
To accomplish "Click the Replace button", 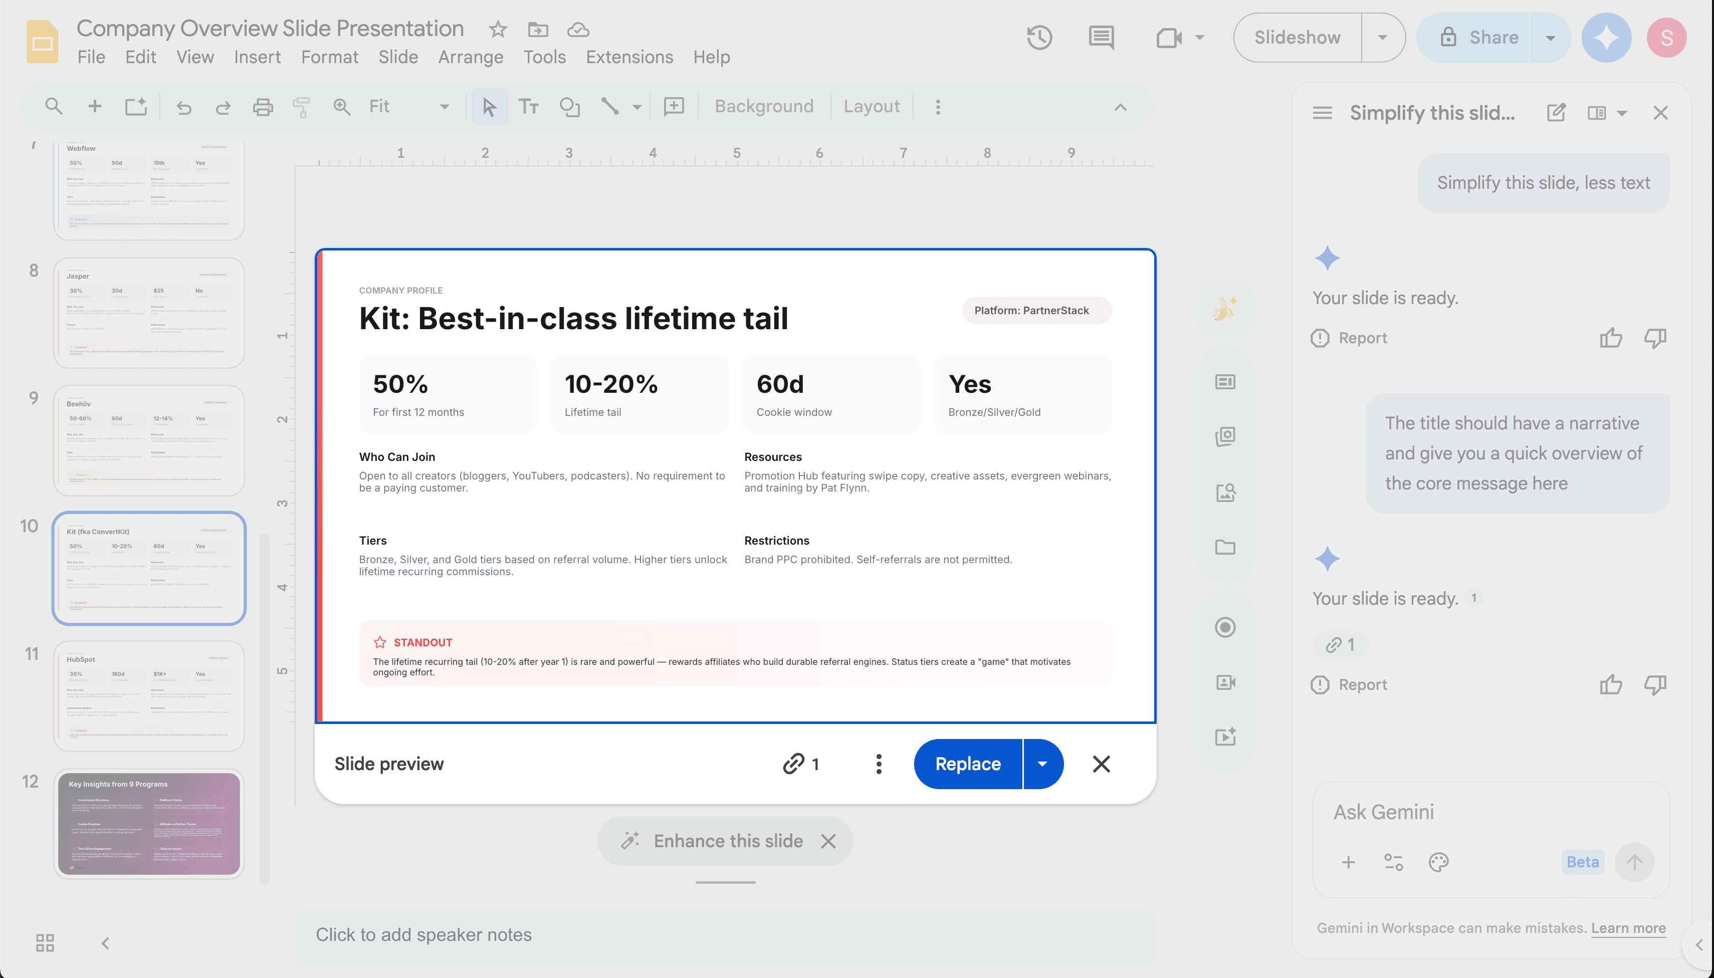I will [968, 764].
